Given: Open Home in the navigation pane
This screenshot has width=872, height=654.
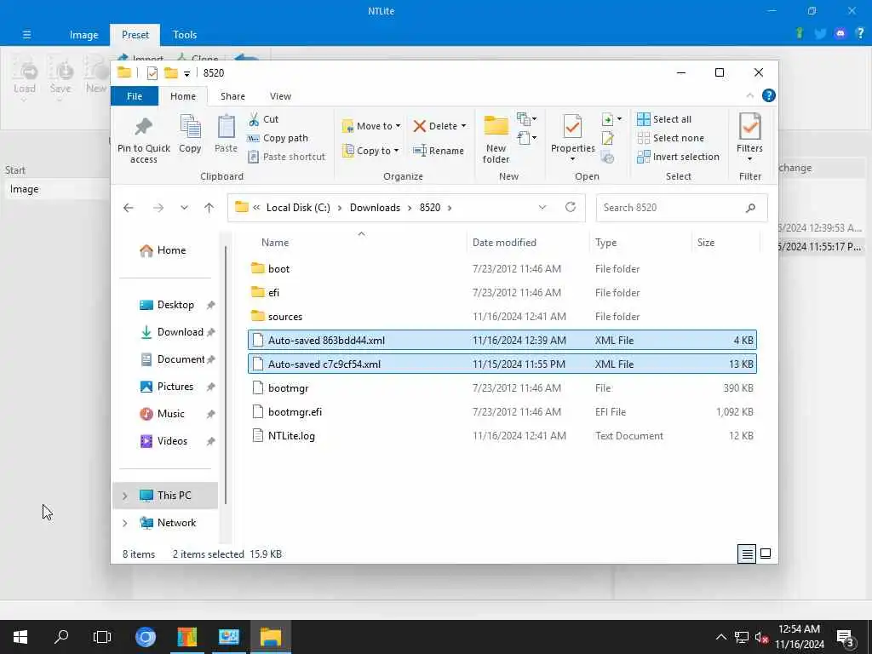Looking at the screenshot, I should tap(163, 250).
